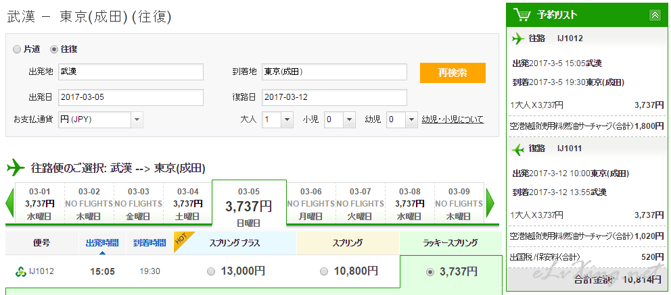Click the ラッキースプリング fare column header

[x=450, y=243]
